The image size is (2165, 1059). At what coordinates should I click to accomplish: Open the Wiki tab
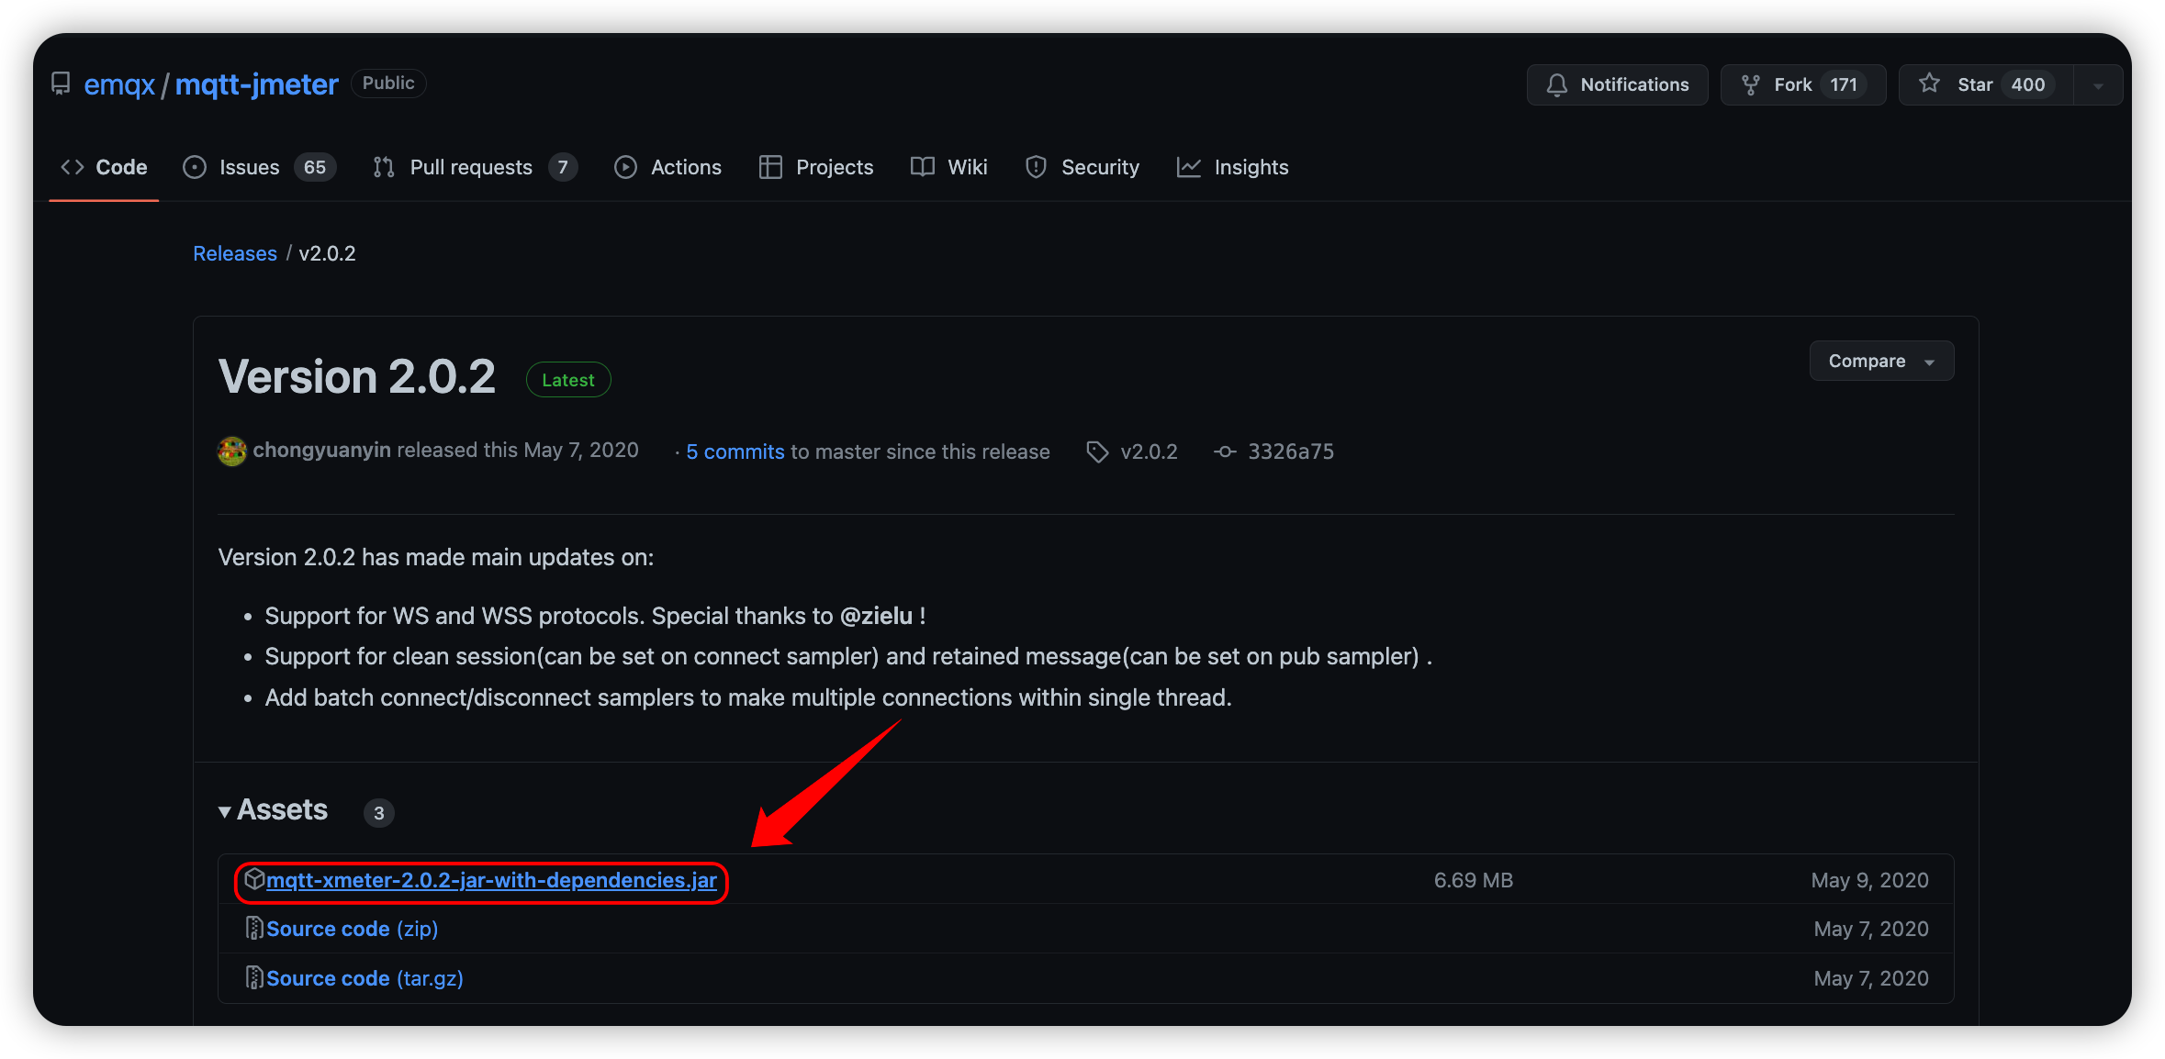tap(948, 167)
